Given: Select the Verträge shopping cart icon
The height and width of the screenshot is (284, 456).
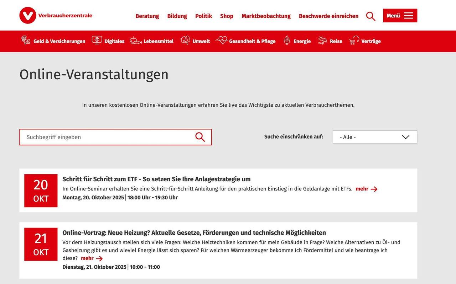Looking at the screenshot, I should [x=353, y=41].
